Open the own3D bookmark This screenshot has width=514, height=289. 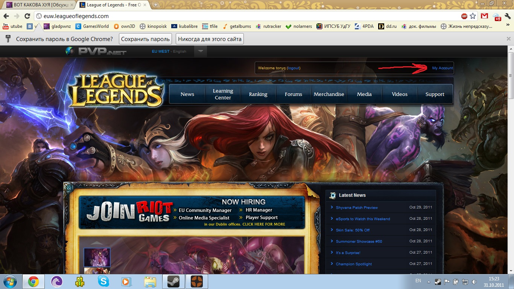click(x=124, y=26)
